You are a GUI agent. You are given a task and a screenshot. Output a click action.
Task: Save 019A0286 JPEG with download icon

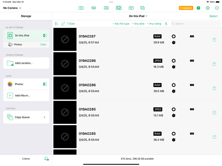coord(214,64)
